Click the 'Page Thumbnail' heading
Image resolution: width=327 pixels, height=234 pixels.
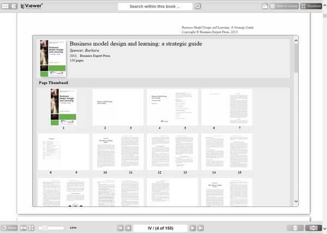pos(53,83)
